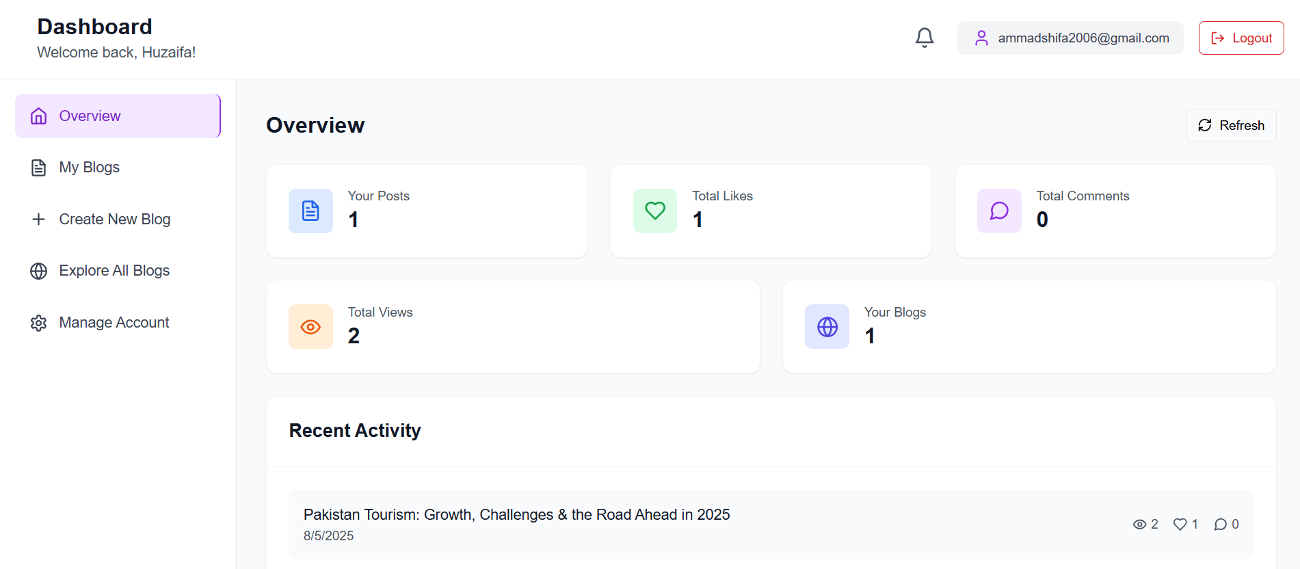The height and width of the screenshot is (569, 1300).
Task: Click the eye icon on Total Views card
Action: 310,326
